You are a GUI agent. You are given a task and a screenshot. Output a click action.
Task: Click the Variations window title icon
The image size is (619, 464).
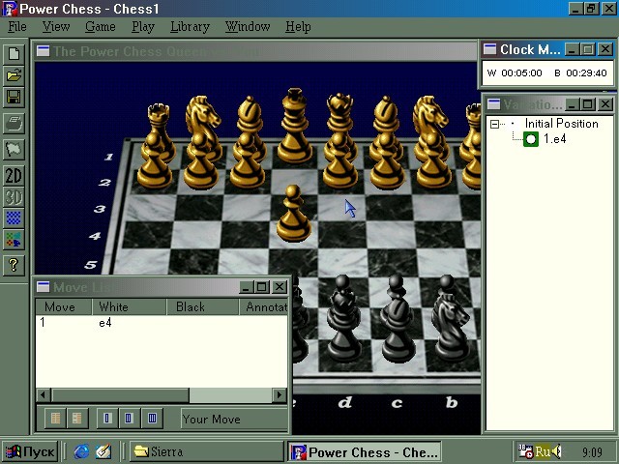(x=493, y=104)
